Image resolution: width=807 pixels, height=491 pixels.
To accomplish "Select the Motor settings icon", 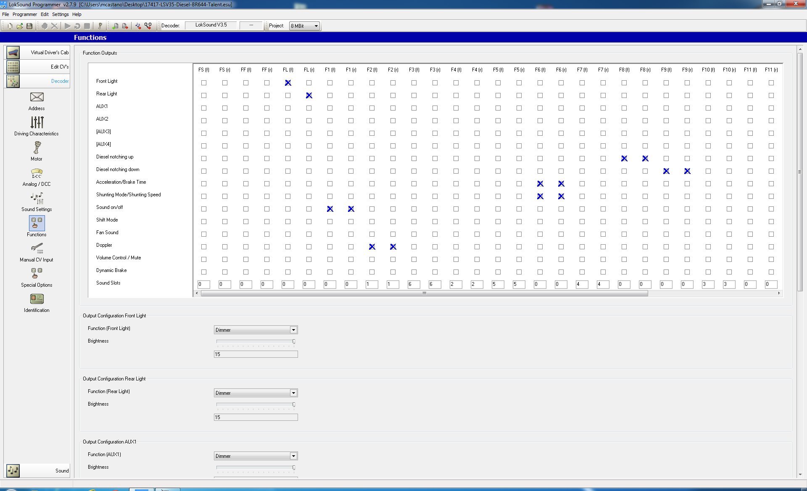I will [37, 151].
